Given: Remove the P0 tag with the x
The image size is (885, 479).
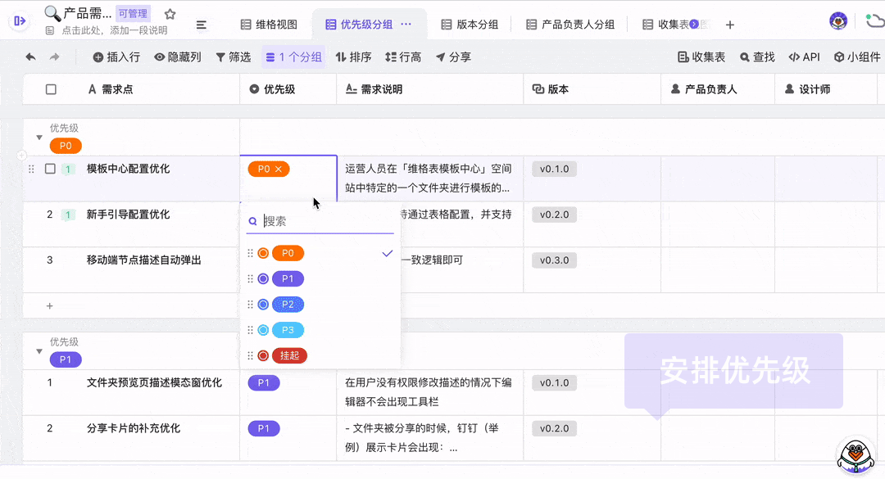Looking at the screenshot, I should (279, 169).
